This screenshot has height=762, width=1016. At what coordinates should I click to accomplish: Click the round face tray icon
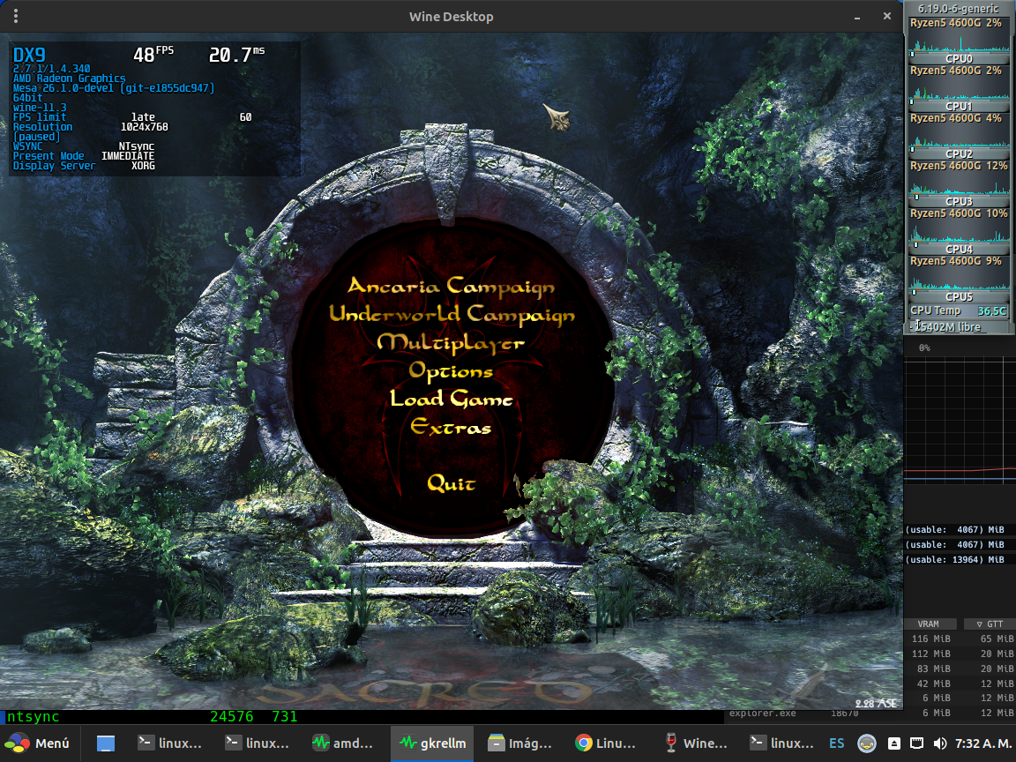pos(867,743)
